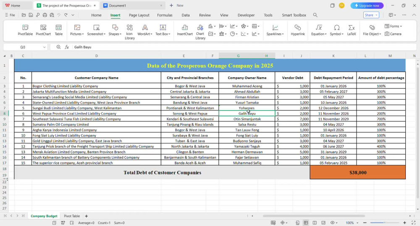The width and height of the screenshot is (420, 226).
Task: Go to first sheet navigation arrow
Action: 5,216
